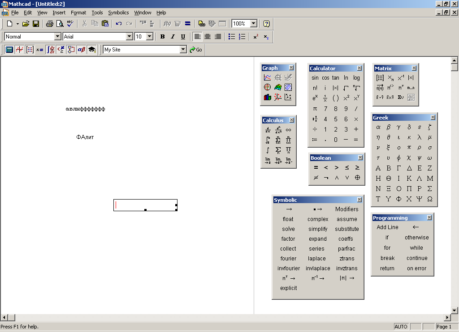Click laplace in Symbolic palette
Viewport: 459px width, 332px height.
click(317, 259)
